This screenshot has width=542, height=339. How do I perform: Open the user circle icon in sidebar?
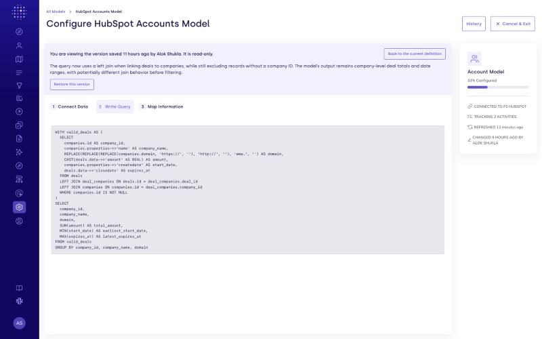tap(20, 221)
